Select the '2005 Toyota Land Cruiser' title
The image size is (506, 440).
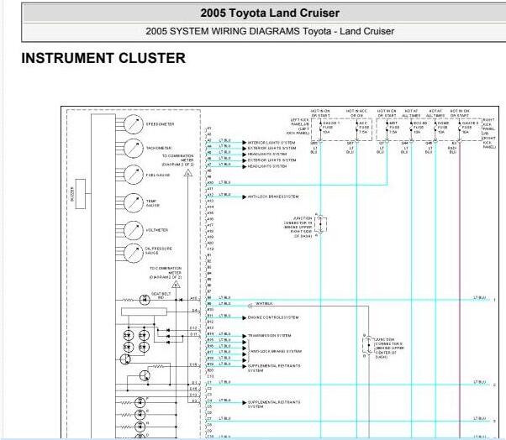pos(270,13)
